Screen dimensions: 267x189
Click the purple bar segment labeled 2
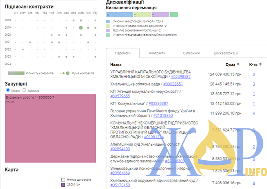[160, 14]
